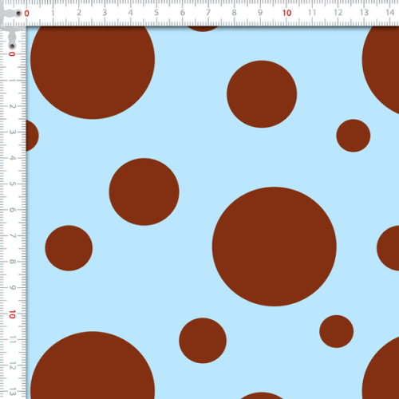Select number 9 on the horizontal ruler
Screen dimensions: 399x399
(260, 13)
